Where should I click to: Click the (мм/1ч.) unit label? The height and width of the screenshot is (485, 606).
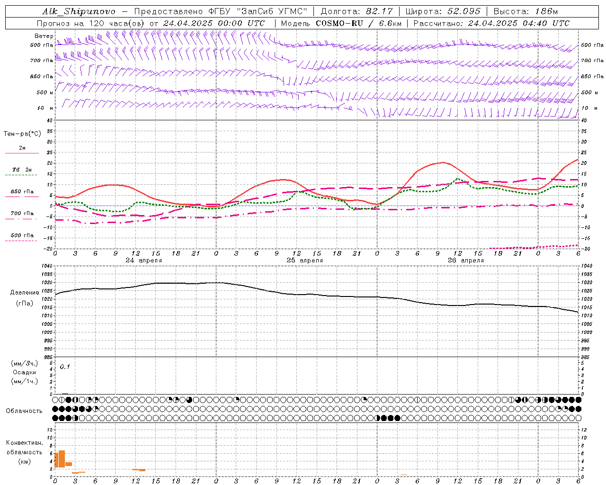(24, 381)
